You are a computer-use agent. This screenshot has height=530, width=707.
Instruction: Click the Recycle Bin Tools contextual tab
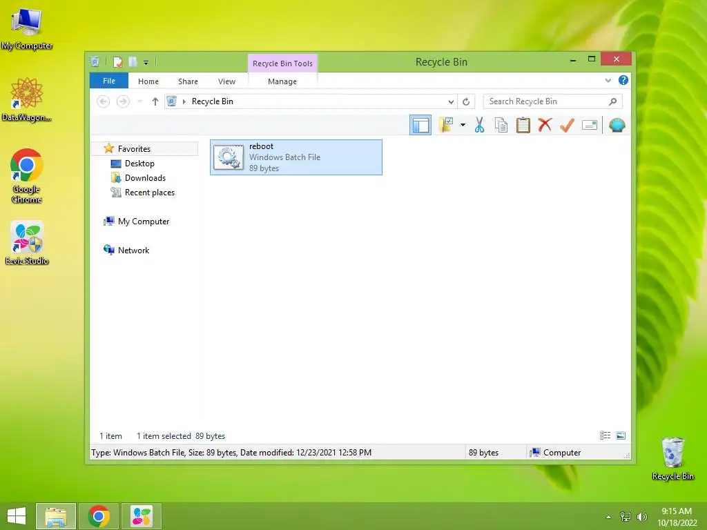click(282, 63)
